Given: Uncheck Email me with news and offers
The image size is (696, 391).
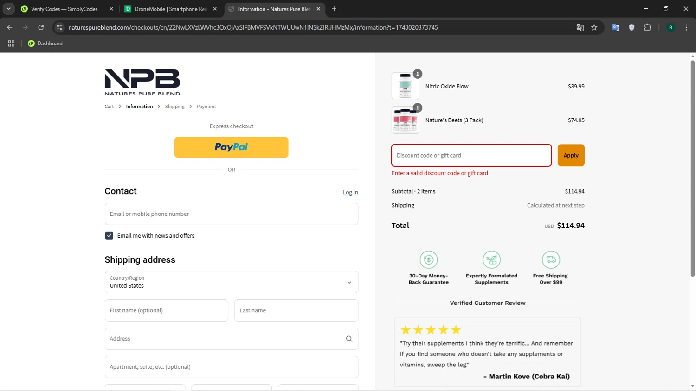Looking at the screenshot, I should pos(109,235).
